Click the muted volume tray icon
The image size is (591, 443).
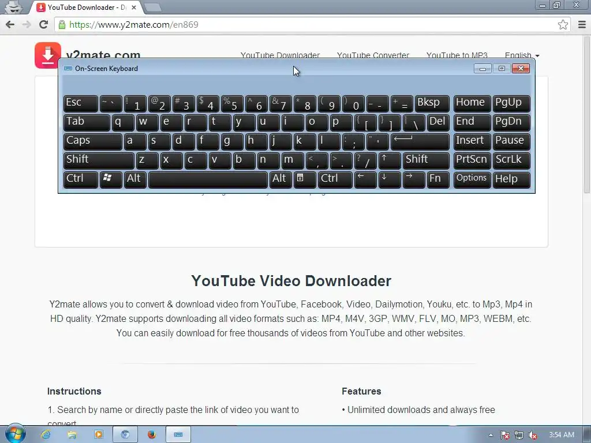pos(532,435)
